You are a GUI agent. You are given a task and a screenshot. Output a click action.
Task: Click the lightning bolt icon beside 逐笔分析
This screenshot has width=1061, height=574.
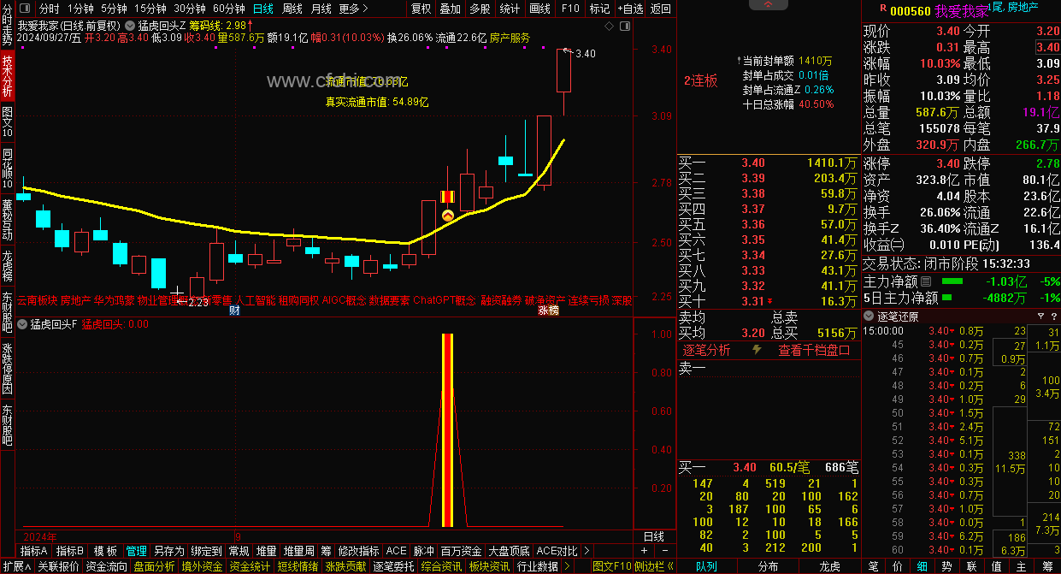757,350
